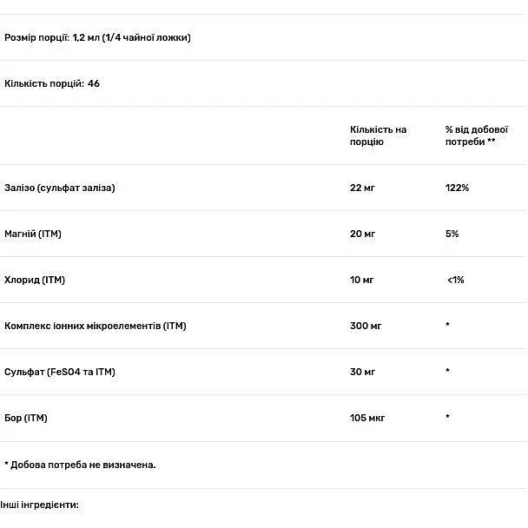Viewport: 528px width, 528px height.
Task: Click the 20 мг magnesium amount
Action: coord(362,234)
